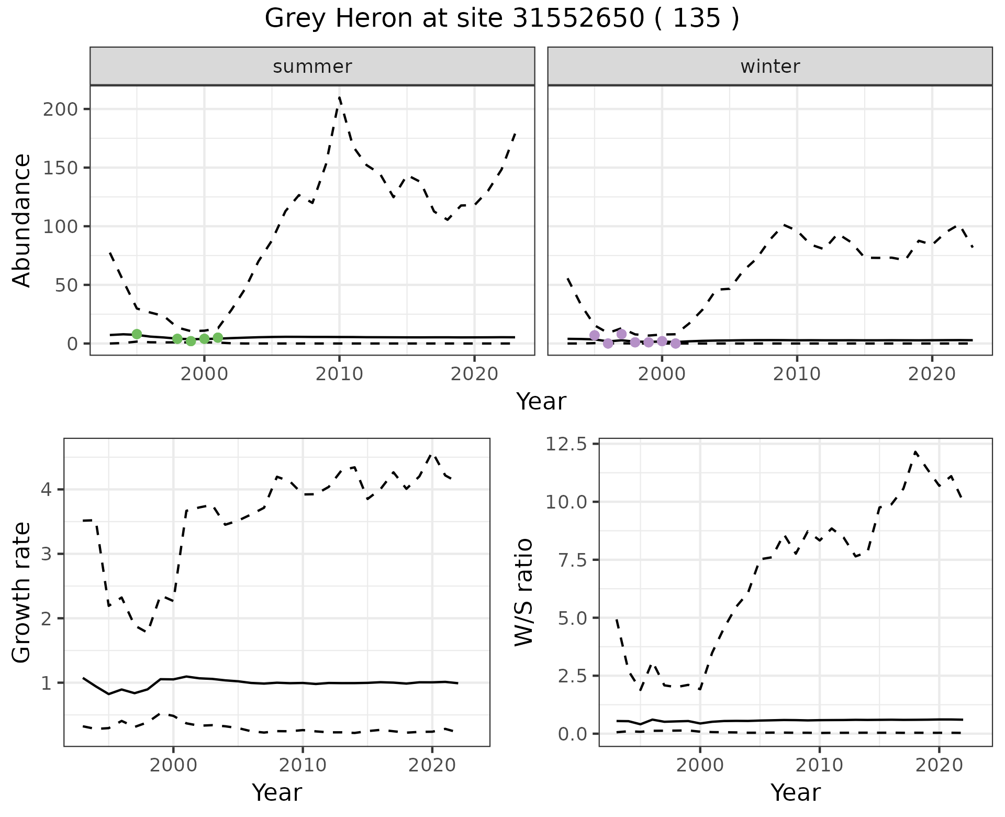The height and width of the screenshot is (817, 1005).
Task: Click the 4 tick label on Growth rate axis
Action: [47, 490]
